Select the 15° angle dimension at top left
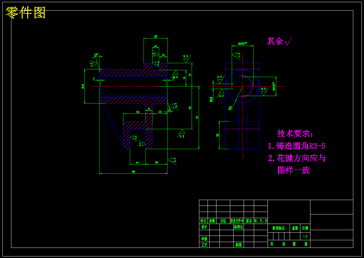This screenshot has height=258, width=364. pos(96,55)
